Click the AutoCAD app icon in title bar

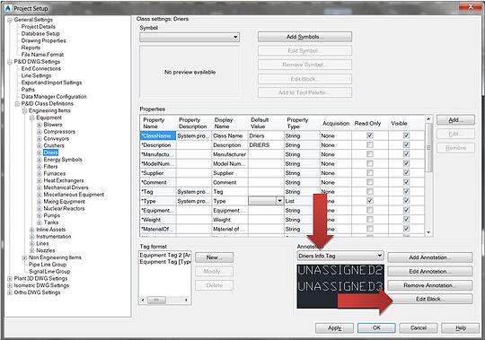8,8
